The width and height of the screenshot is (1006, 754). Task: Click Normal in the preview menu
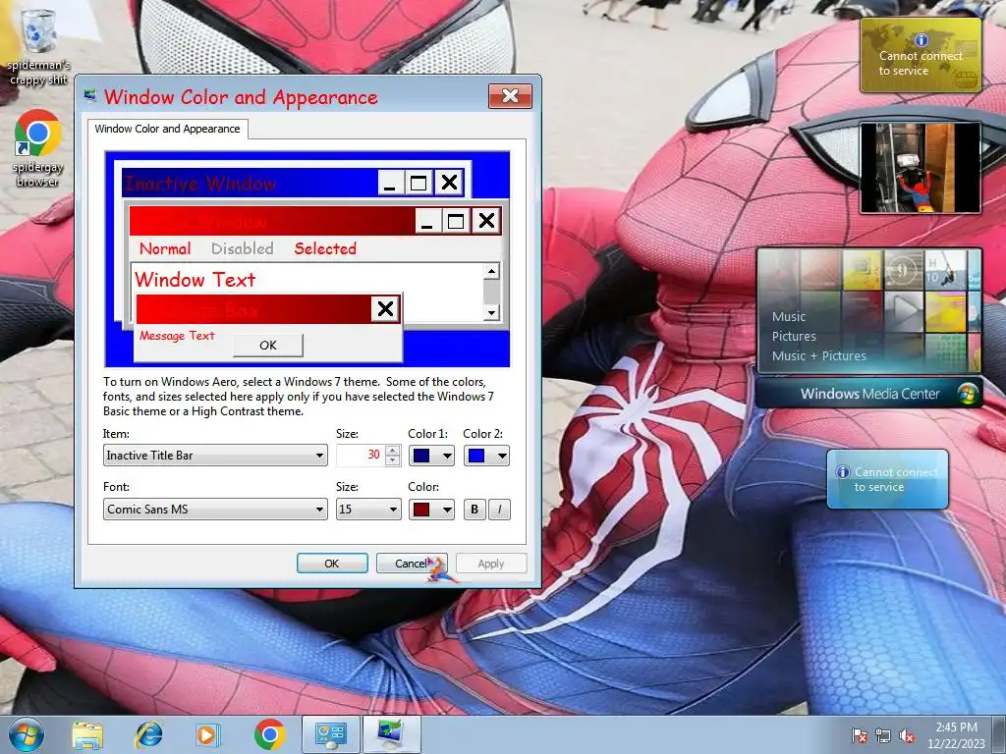point(165,248)
